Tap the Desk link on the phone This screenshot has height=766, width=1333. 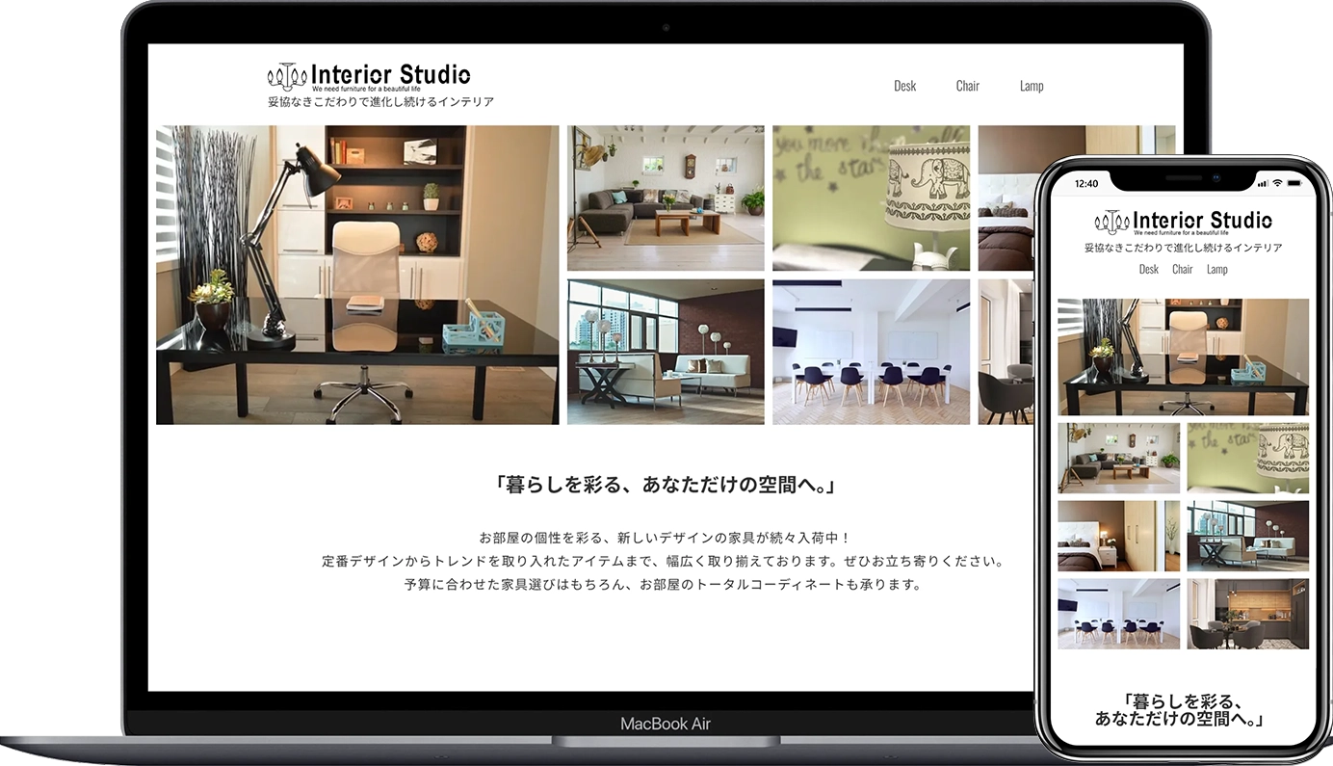(x=1148, y=270)
